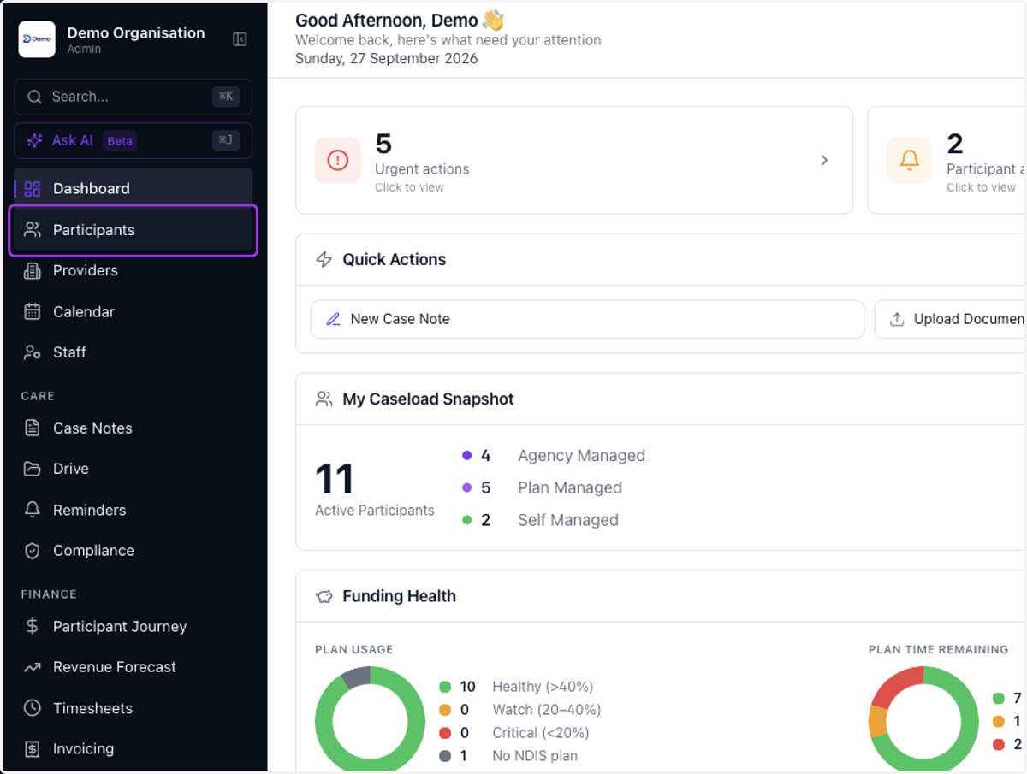
Task: Open Timesheets
Action: click(x=133, y=708)
